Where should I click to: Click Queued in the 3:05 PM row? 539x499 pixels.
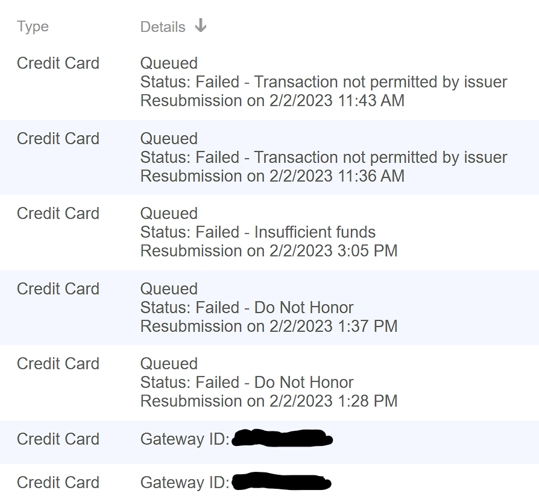(x=169, y=214)
